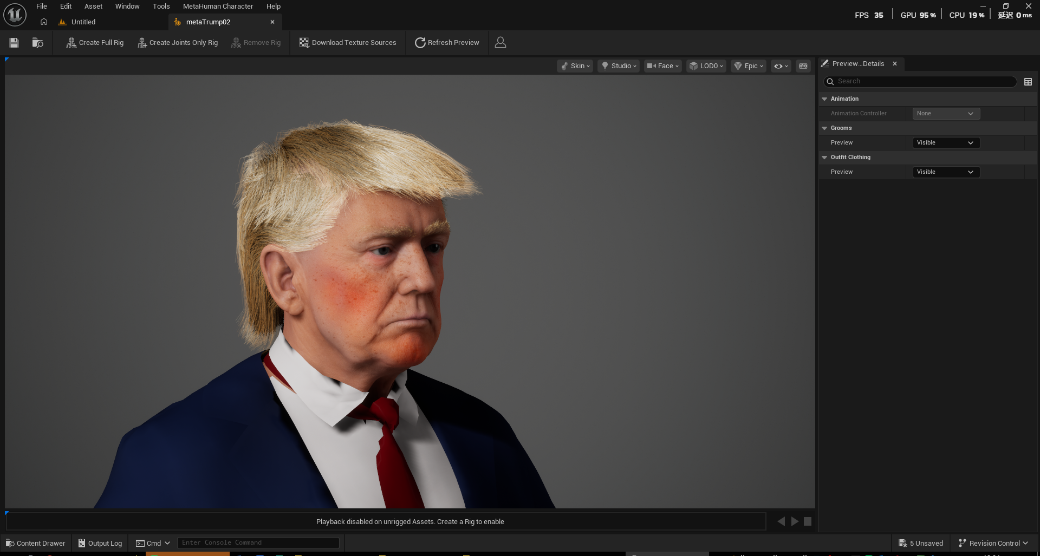Open the Outfit Clothing Preview Visible dropdown
Screen dimensions: 1040x556
click(x=946, y=172)
